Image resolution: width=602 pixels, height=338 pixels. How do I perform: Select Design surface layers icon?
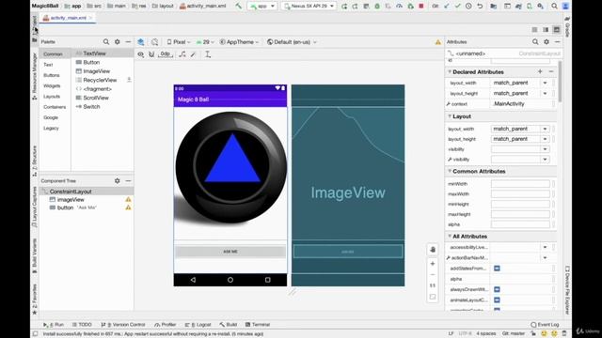tap(141, 42)
